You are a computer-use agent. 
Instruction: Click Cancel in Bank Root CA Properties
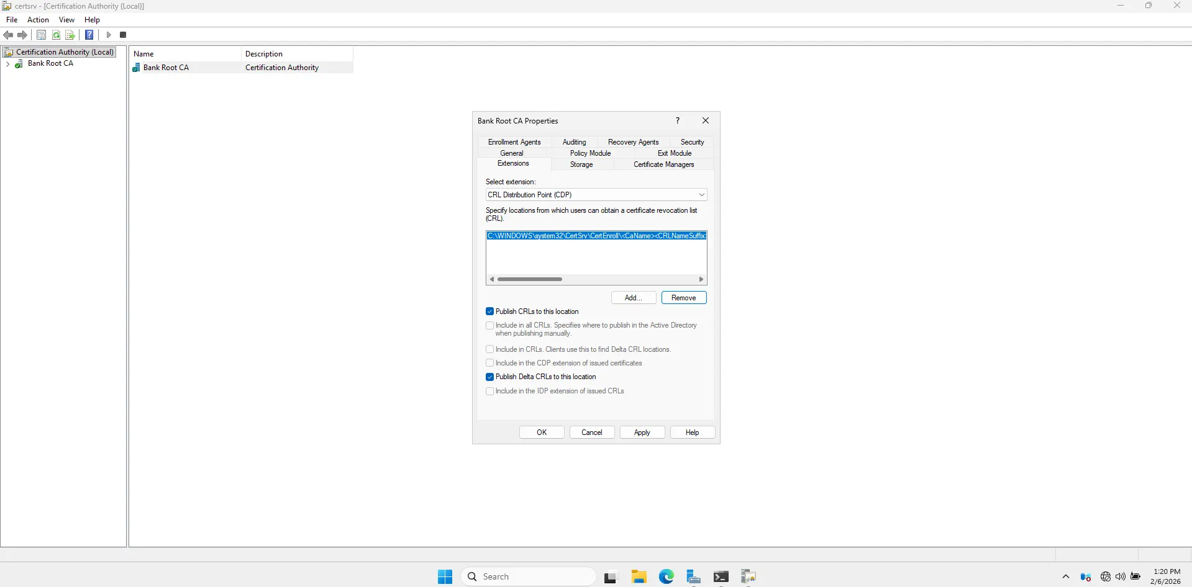click(x=592, y=432)
